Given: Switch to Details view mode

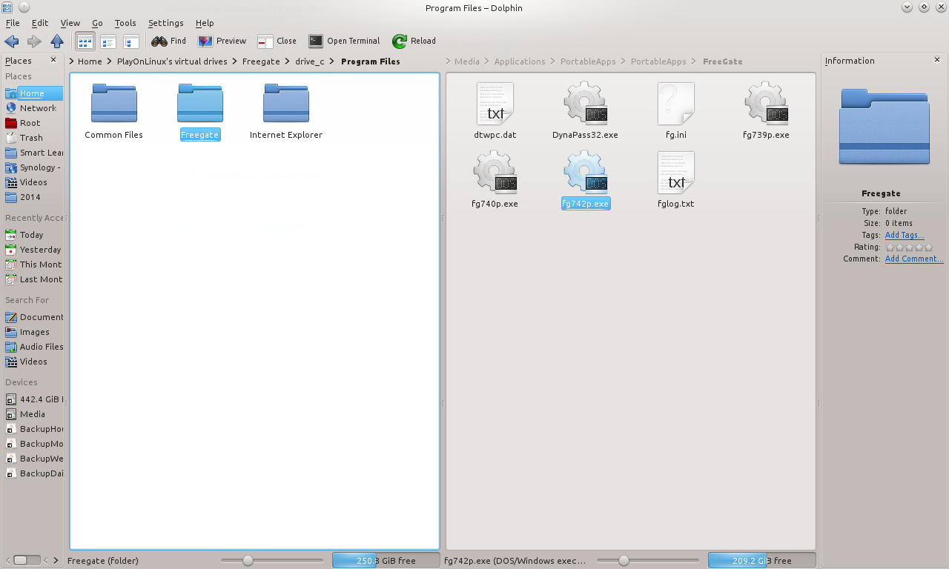Looking at the screenshot, I should click(131, 41).
